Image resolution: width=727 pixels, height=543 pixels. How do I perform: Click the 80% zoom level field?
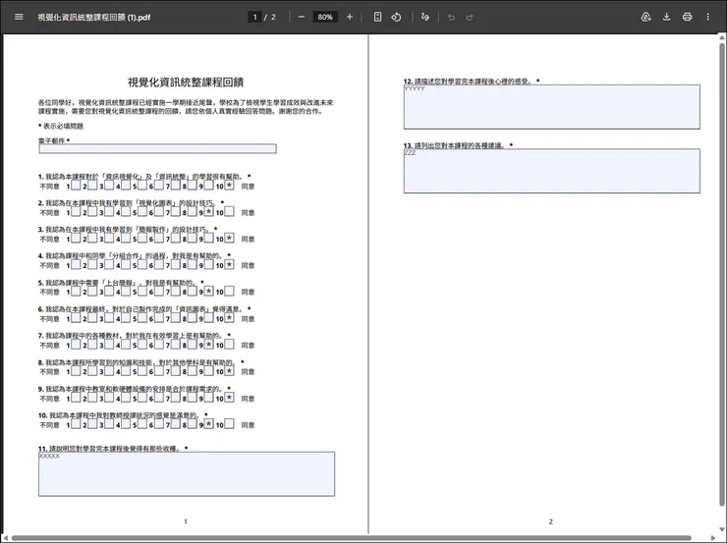coord(325,17)
